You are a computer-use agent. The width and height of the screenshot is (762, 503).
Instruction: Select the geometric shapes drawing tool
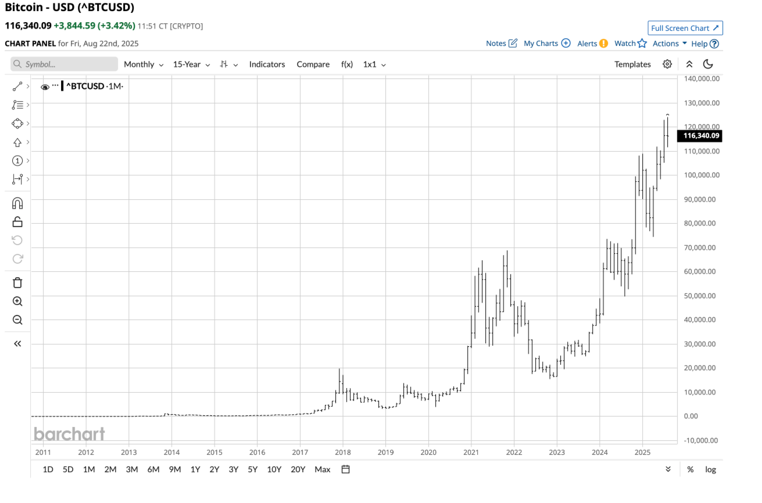17,124
